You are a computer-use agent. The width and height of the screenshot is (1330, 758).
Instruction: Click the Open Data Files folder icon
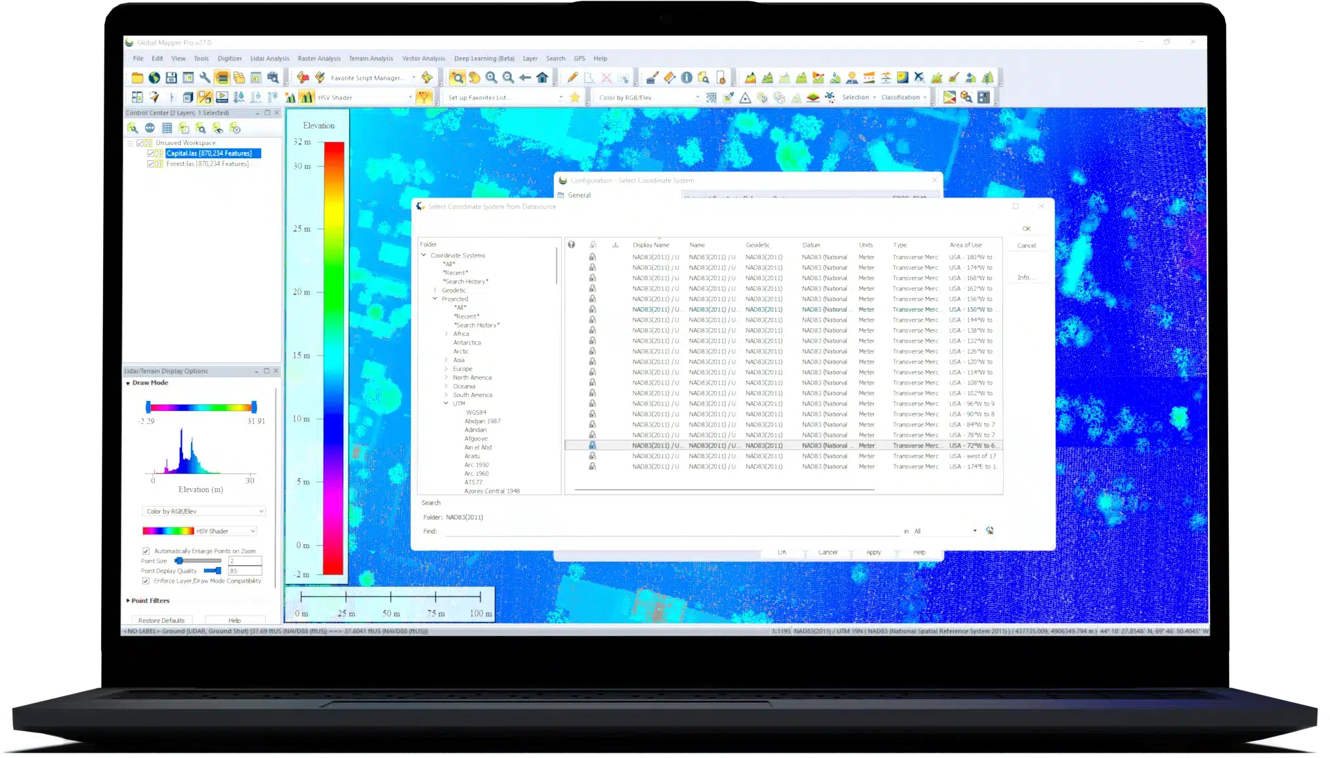point(137,77)
